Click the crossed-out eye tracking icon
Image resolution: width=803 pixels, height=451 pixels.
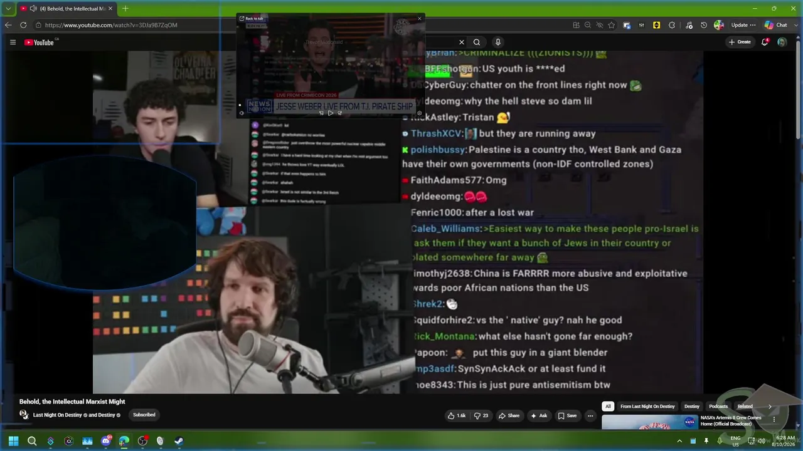tap(600, 25)
